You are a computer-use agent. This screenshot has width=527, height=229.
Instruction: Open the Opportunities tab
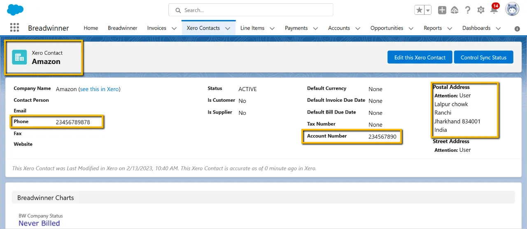[x=387, y=28]
